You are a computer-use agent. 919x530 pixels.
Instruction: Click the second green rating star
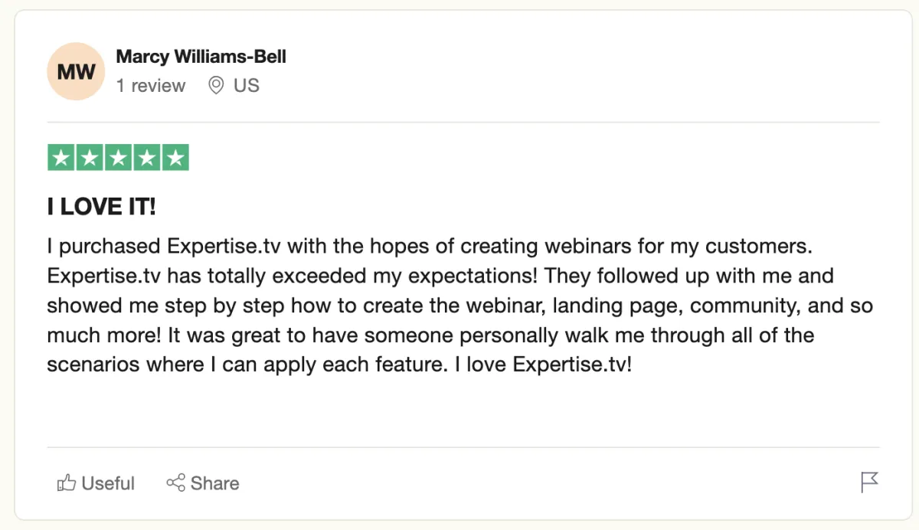pyautogui.click(x=90, y=158)
